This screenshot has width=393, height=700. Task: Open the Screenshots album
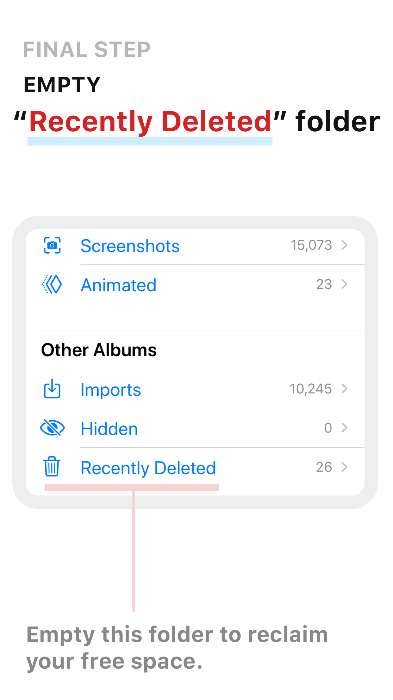point(130,246)
